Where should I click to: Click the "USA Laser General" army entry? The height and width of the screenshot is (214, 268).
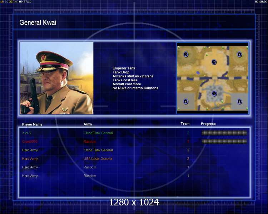[x=98, y=159]
